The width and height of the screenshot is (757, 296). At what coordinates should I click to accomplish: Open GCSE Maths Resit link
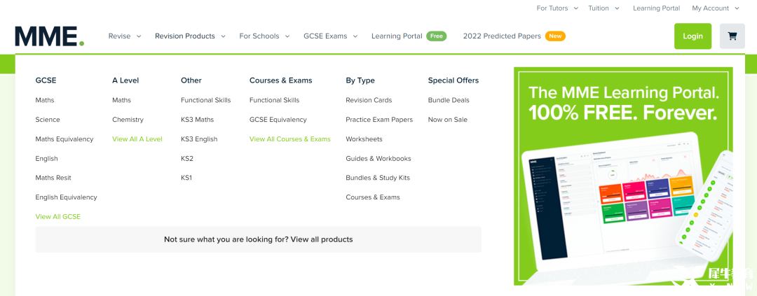(53, 178)
